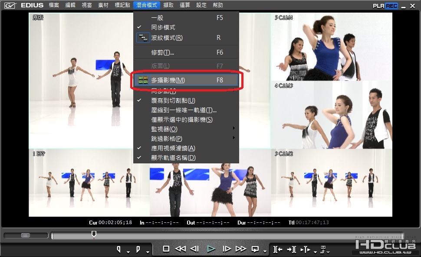The width and height of the screenshot is (421, 257).
Task: Select the 5 CAM4 camera view
Action: (332, 47)
